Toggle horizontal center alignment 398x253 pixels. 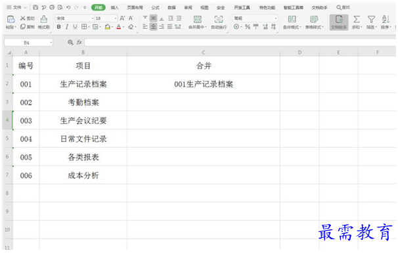tap(153, 27)
